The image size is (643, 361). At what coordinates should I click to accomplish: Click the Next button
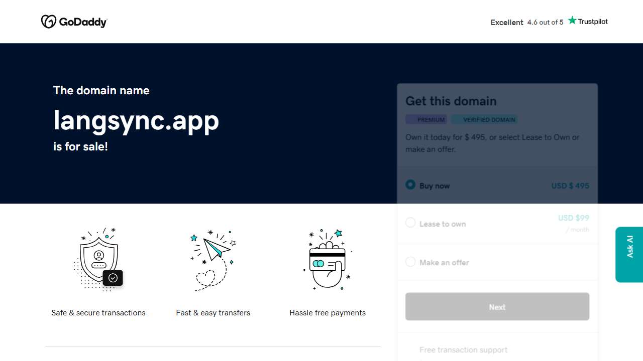coord(497,306)
